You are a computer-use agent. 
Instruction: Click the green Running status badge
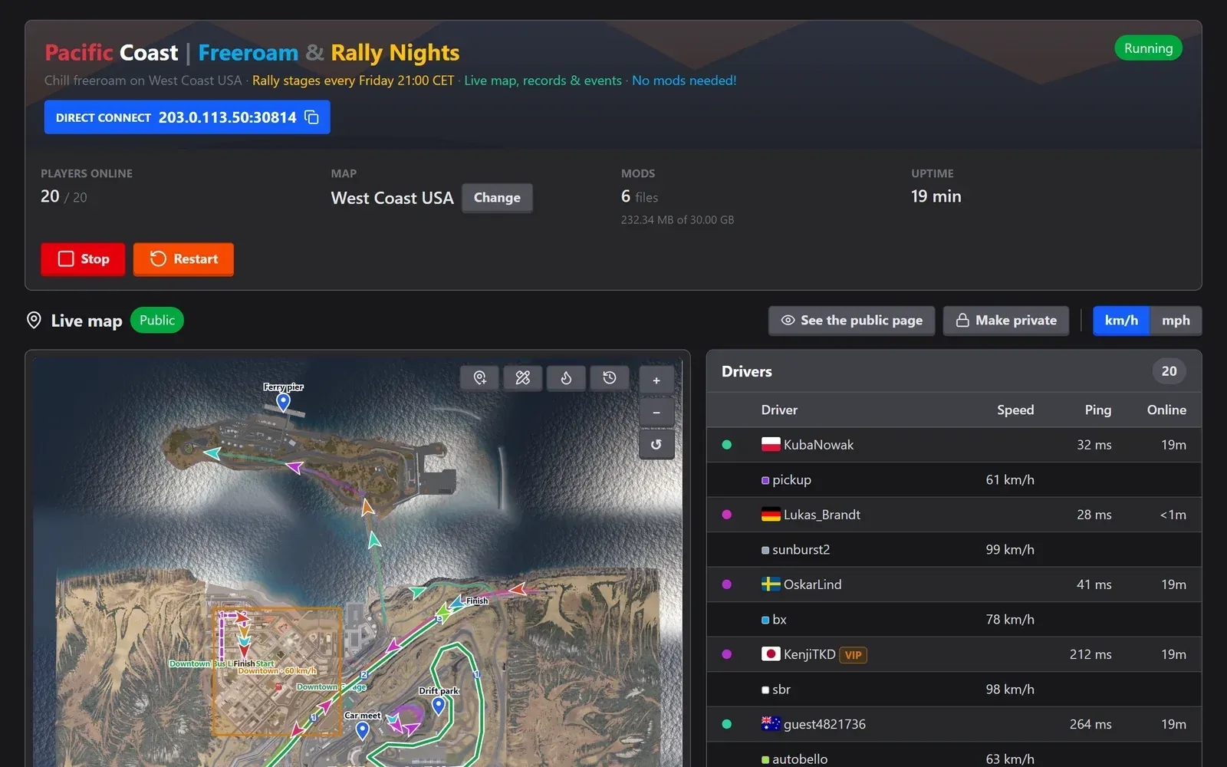click(1148, 48)
